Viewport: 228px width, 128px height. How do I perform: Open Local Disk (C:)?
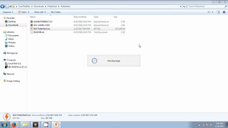pyautogui.click(x=15, y=63)
